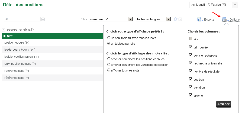Click the plus icon beside search box

click(x=43, y=19)
